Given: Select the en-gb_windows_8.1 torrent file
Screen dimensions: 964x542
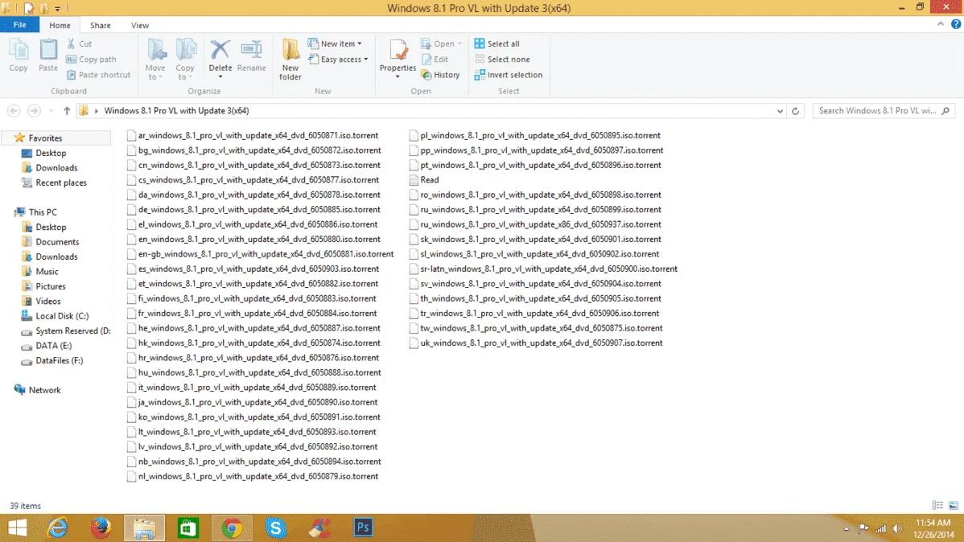Looking at the screenshot, I should click(261, 254).
